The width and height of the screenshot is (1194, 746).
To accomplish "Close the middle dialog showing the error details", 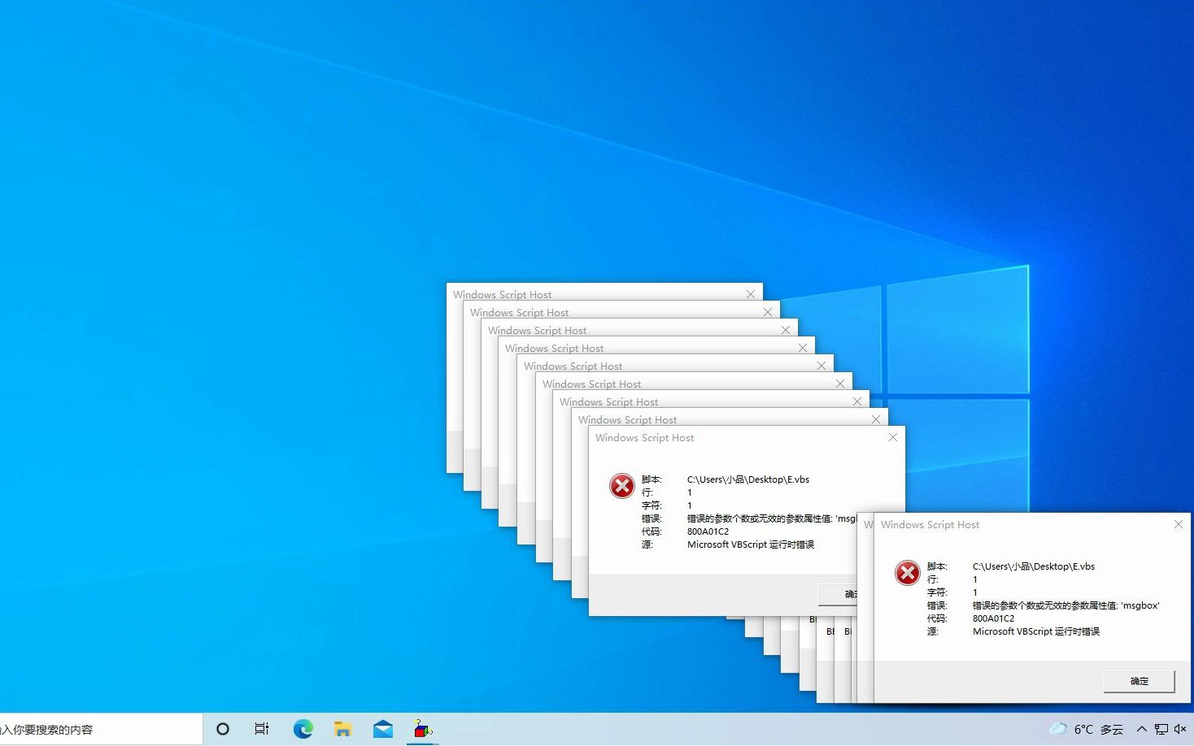I will [893, 437].
